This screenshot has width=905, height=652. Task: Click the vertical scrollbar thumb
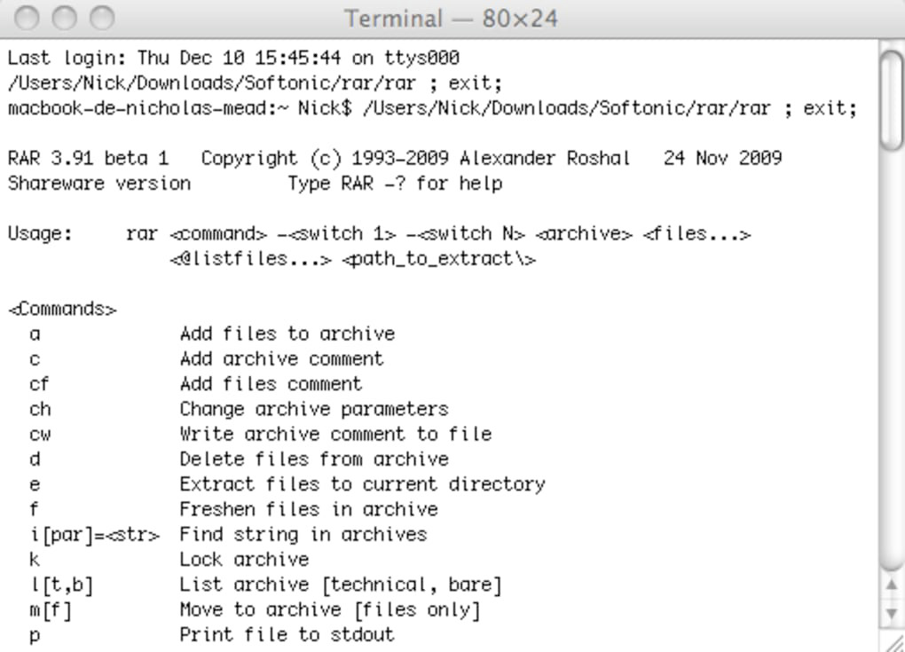[x=892, y=96]
